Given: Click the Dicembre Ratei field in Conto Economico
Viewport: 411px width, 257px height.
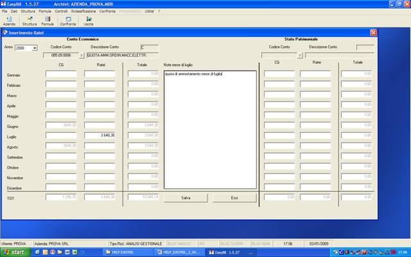Looking at the screenshot, I should tap(100, 187).
